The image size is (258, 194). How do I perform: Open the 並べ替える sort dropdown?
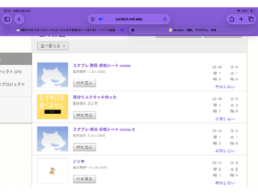pyautogui.click(x=53, y=46)
